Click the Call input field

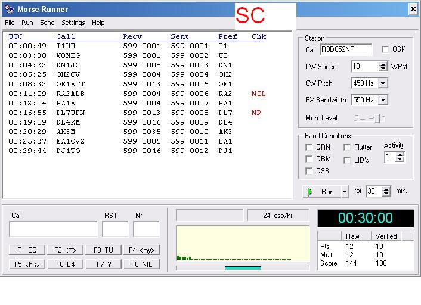tap(53, 229)
